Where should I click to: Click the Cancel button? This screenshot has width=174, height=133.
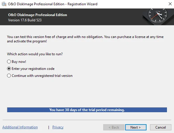coord(161,127)
